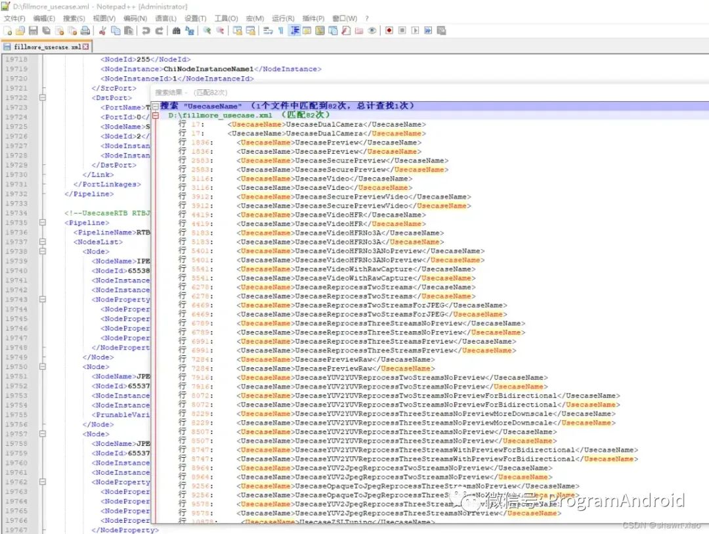This screenshot has height=534, width=709.
Task: Open the 搜索(S) menu
Action: click(74, 18)
